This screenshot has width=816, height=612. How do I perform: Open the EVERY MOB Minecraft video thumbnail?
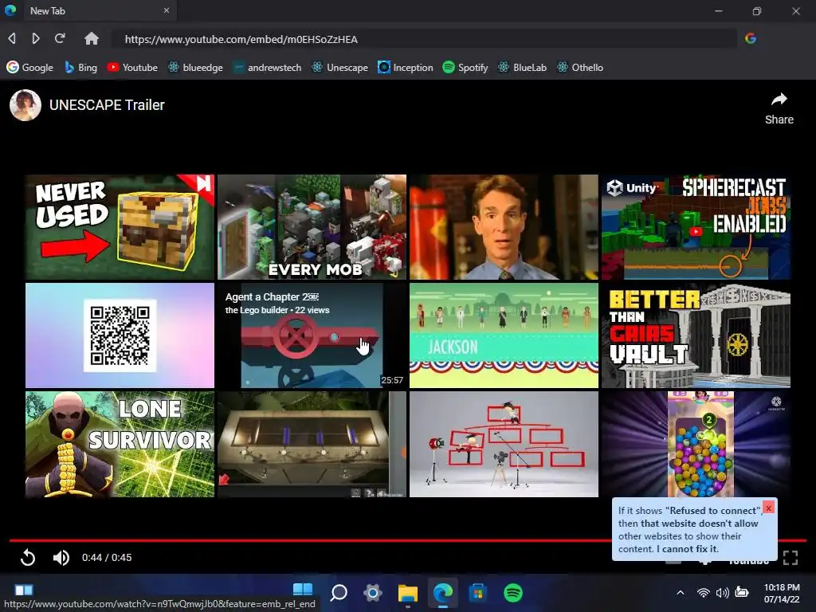pos(312,227)
